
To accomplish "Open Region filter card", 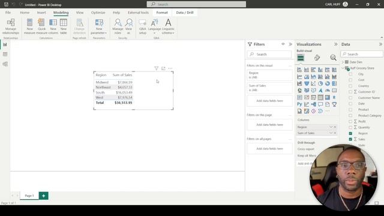I will [x=269, y=75].
